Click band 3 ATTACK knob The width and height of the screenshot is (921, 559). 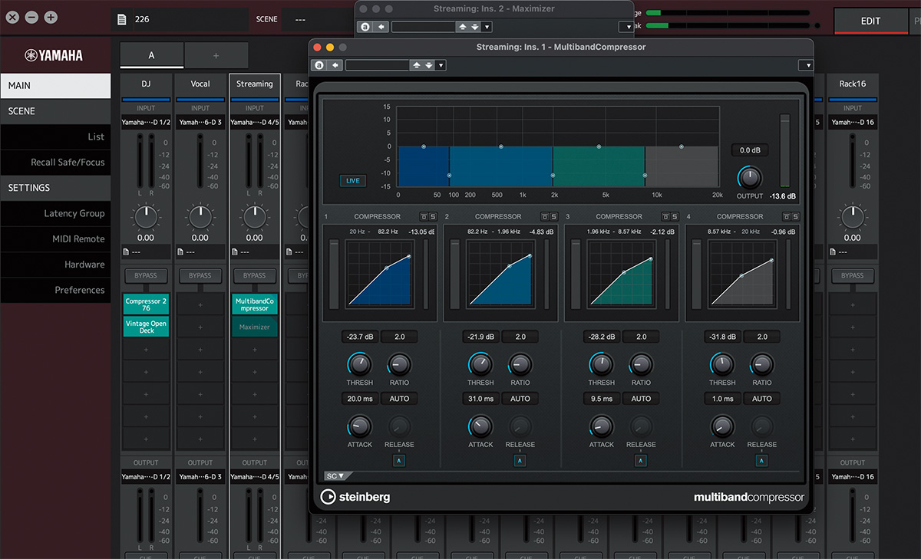coord(602,426)
